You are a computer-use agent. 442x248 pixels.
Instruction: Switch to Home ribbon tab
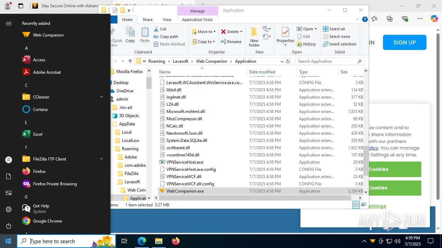(x=127, y=20)
